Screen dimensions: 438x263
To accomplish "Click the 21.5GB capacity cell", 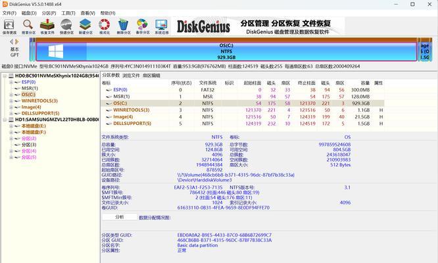I will (x=362, y=116).
